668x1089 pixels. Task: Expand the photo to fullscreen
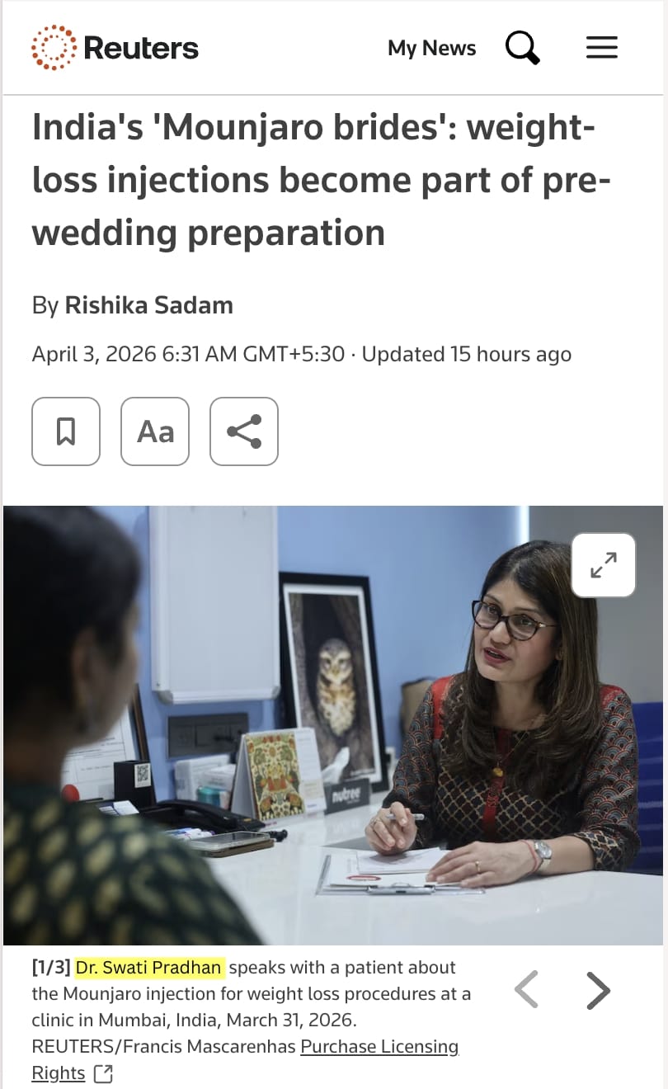(x=604, y=565)
